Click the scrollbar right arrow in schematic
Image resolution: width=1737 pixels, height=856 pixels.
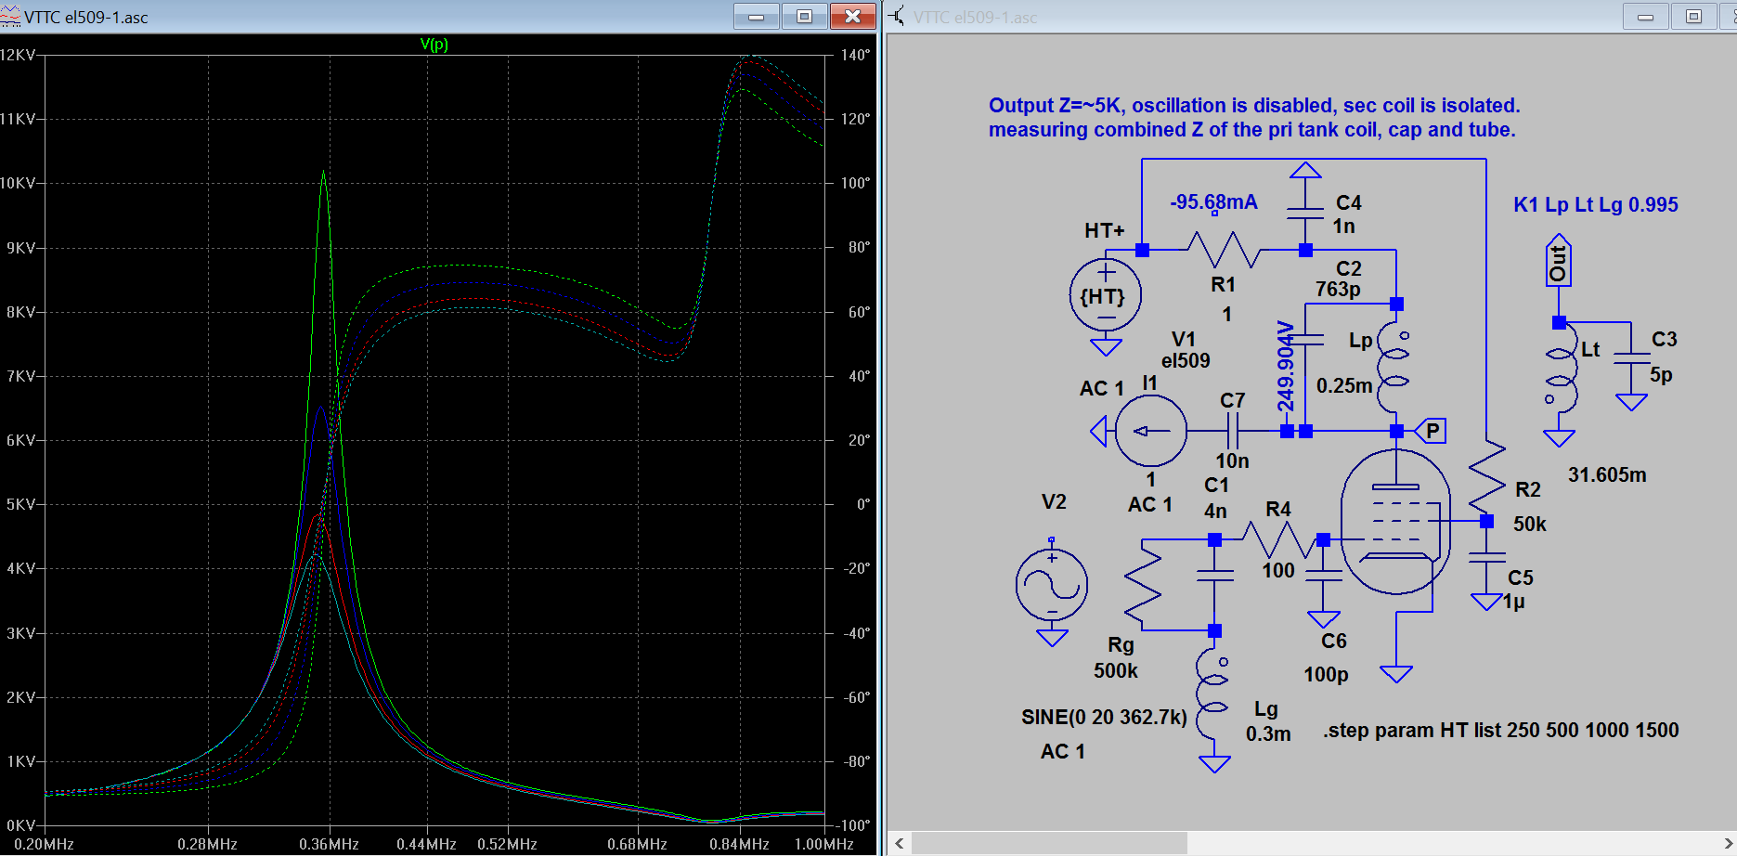coord(1729,843)
